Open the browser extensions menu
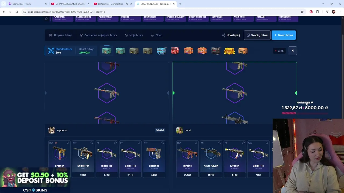This screenshot has width=344, height=193. [318, 12]
